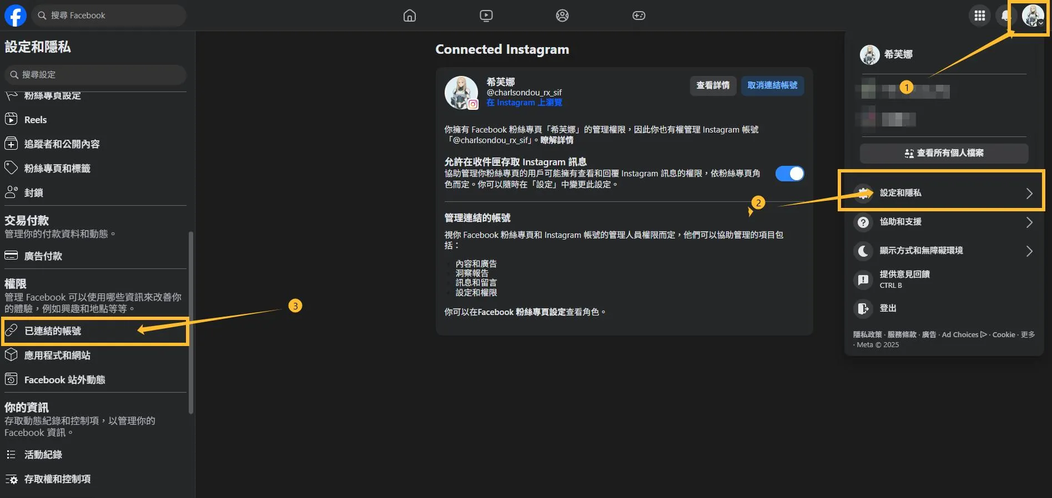
Task: Click the 取消連結帳號 button
Action: pos(772,85)
